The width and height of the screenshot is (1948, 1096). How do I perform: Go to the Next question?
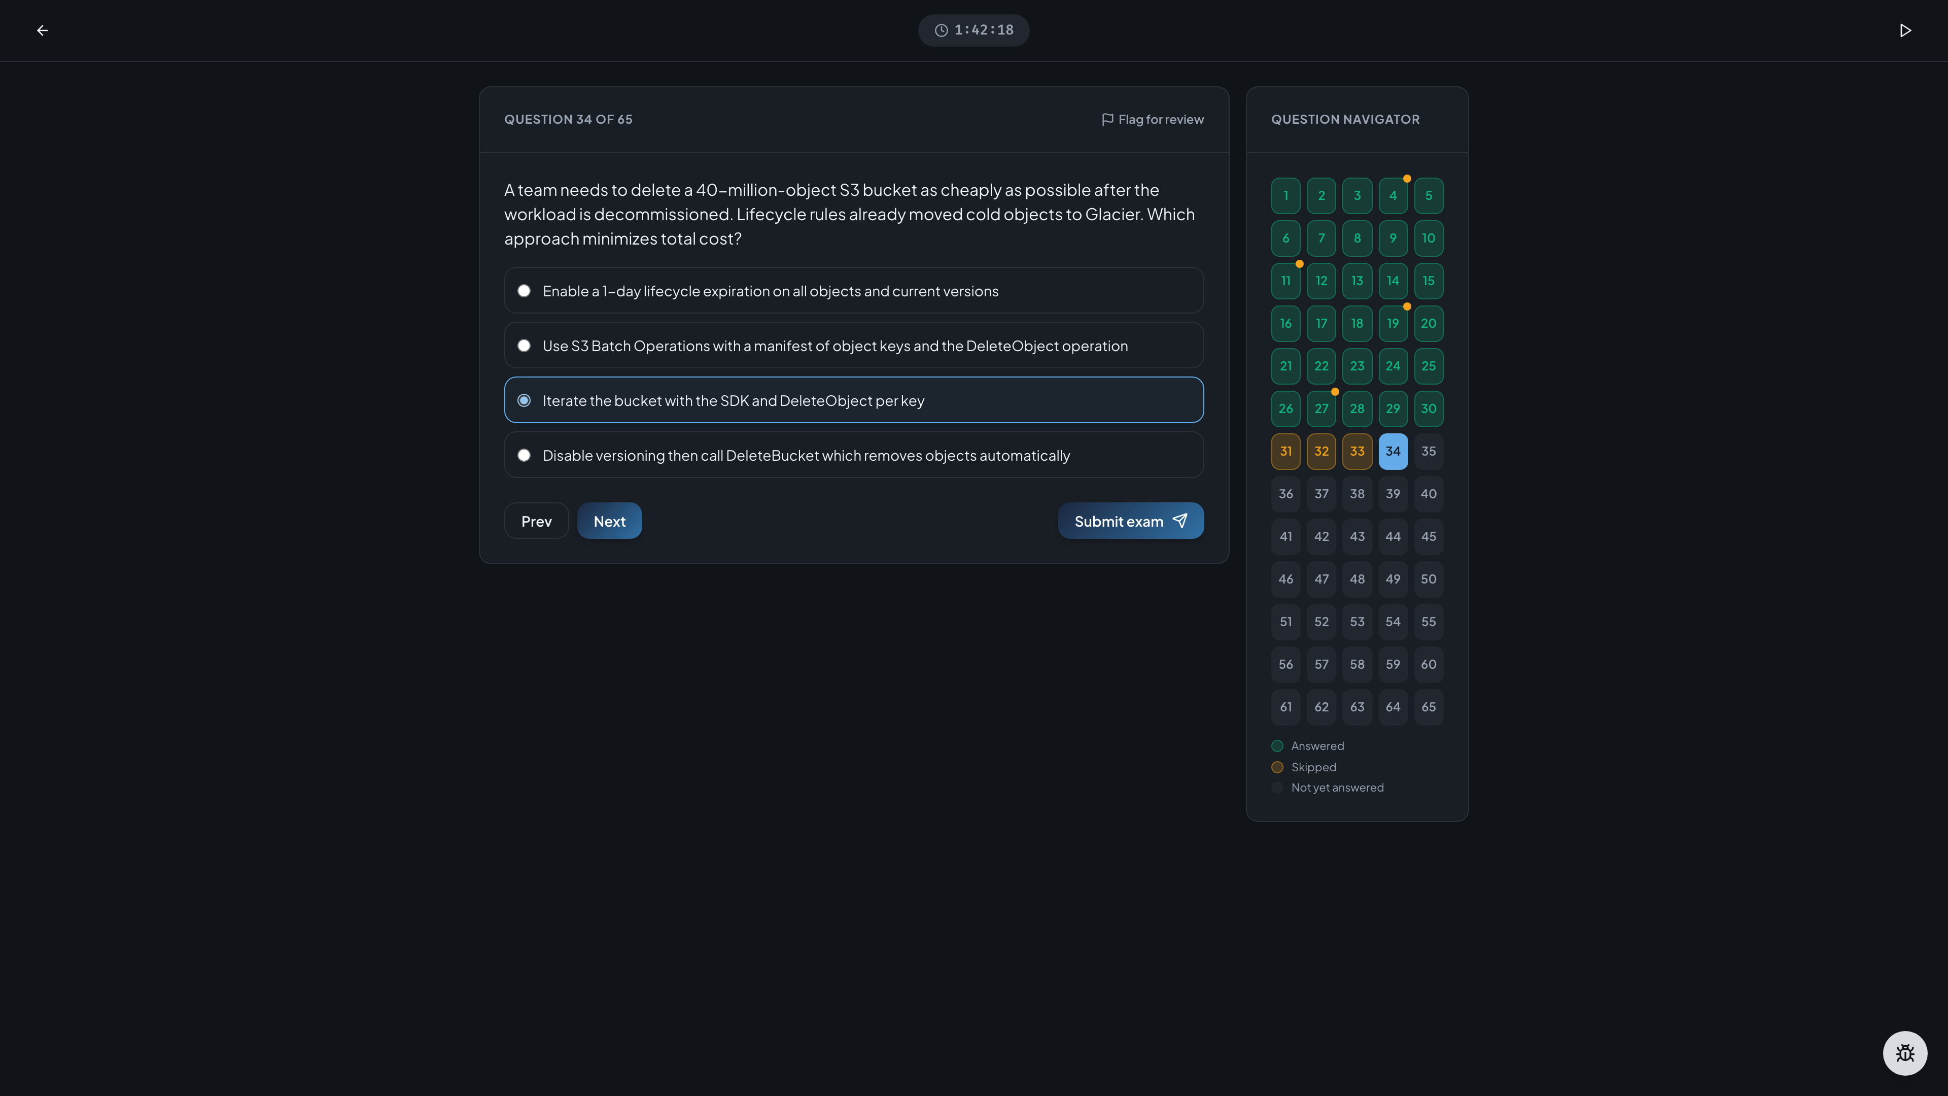pos(609,521)
